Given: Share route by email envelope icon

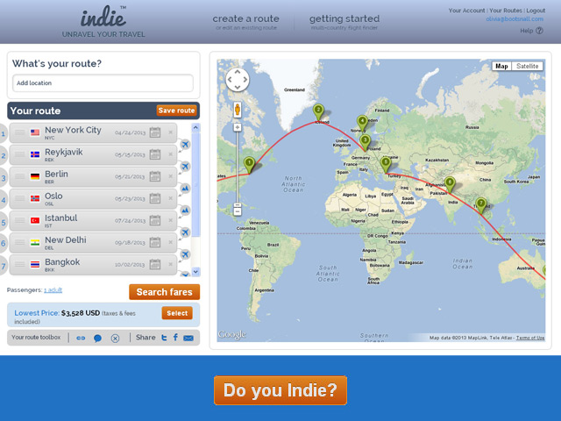Looking at the screenshot, I should [188, 338].
